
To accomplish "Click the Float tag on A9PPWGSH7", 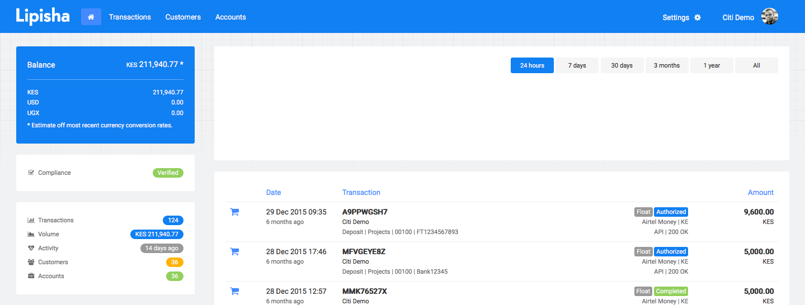I will pos(643,212).
